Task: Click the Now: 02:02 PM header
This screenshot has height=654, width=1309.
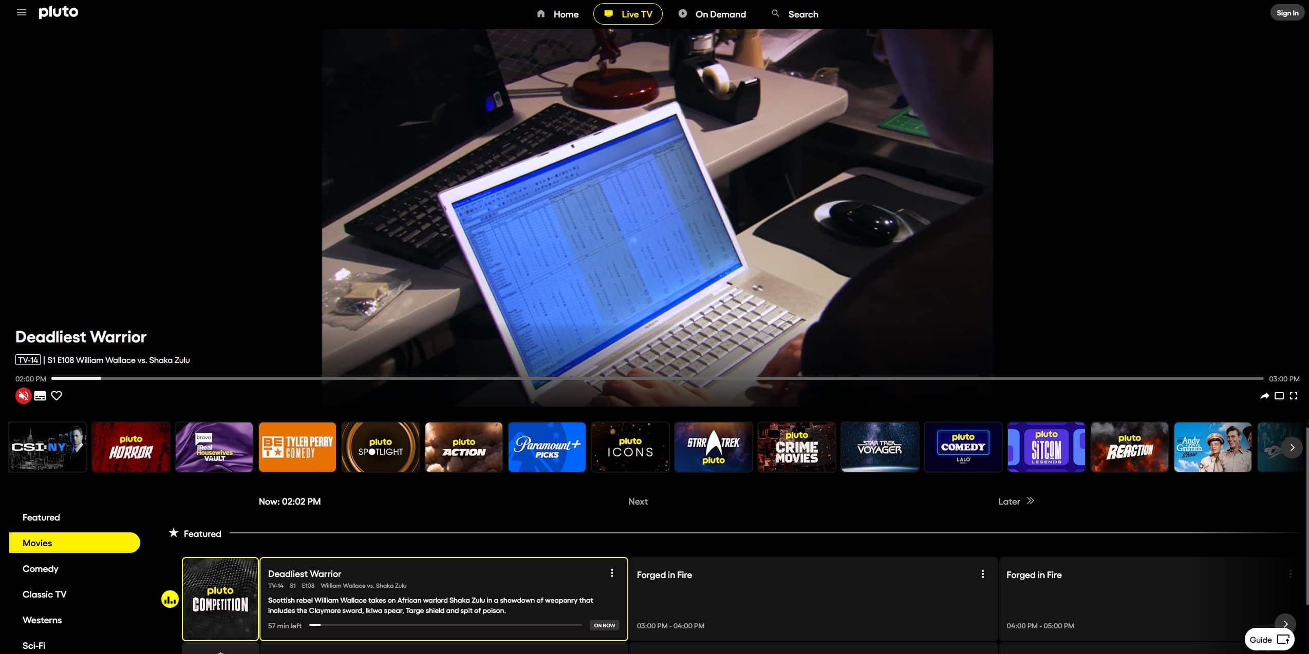Action: tap(290, 502)
